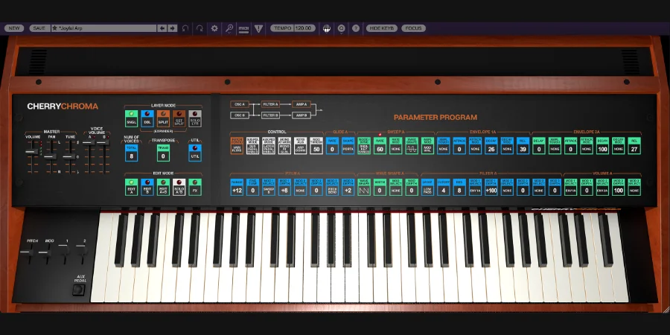Click the magnifier zoom icon
The height and width of the screenshot is (335, 670).
tap(229, 28)
